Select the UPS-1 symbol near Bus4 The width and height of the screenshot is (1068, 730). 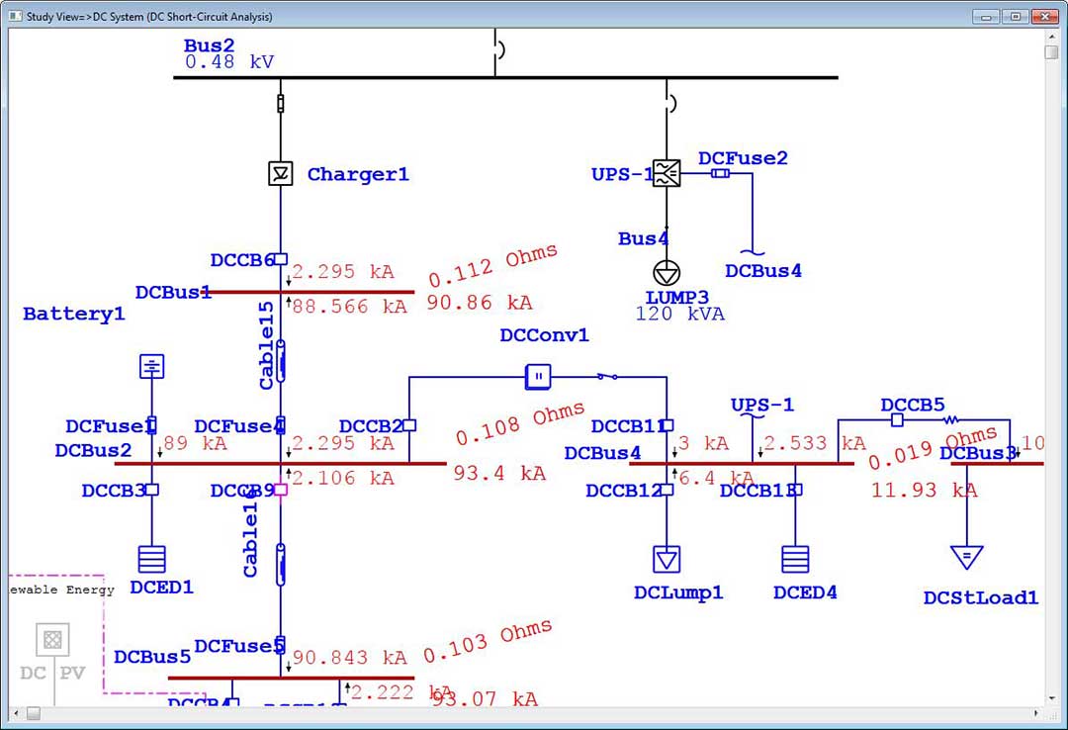coord(668,174)
